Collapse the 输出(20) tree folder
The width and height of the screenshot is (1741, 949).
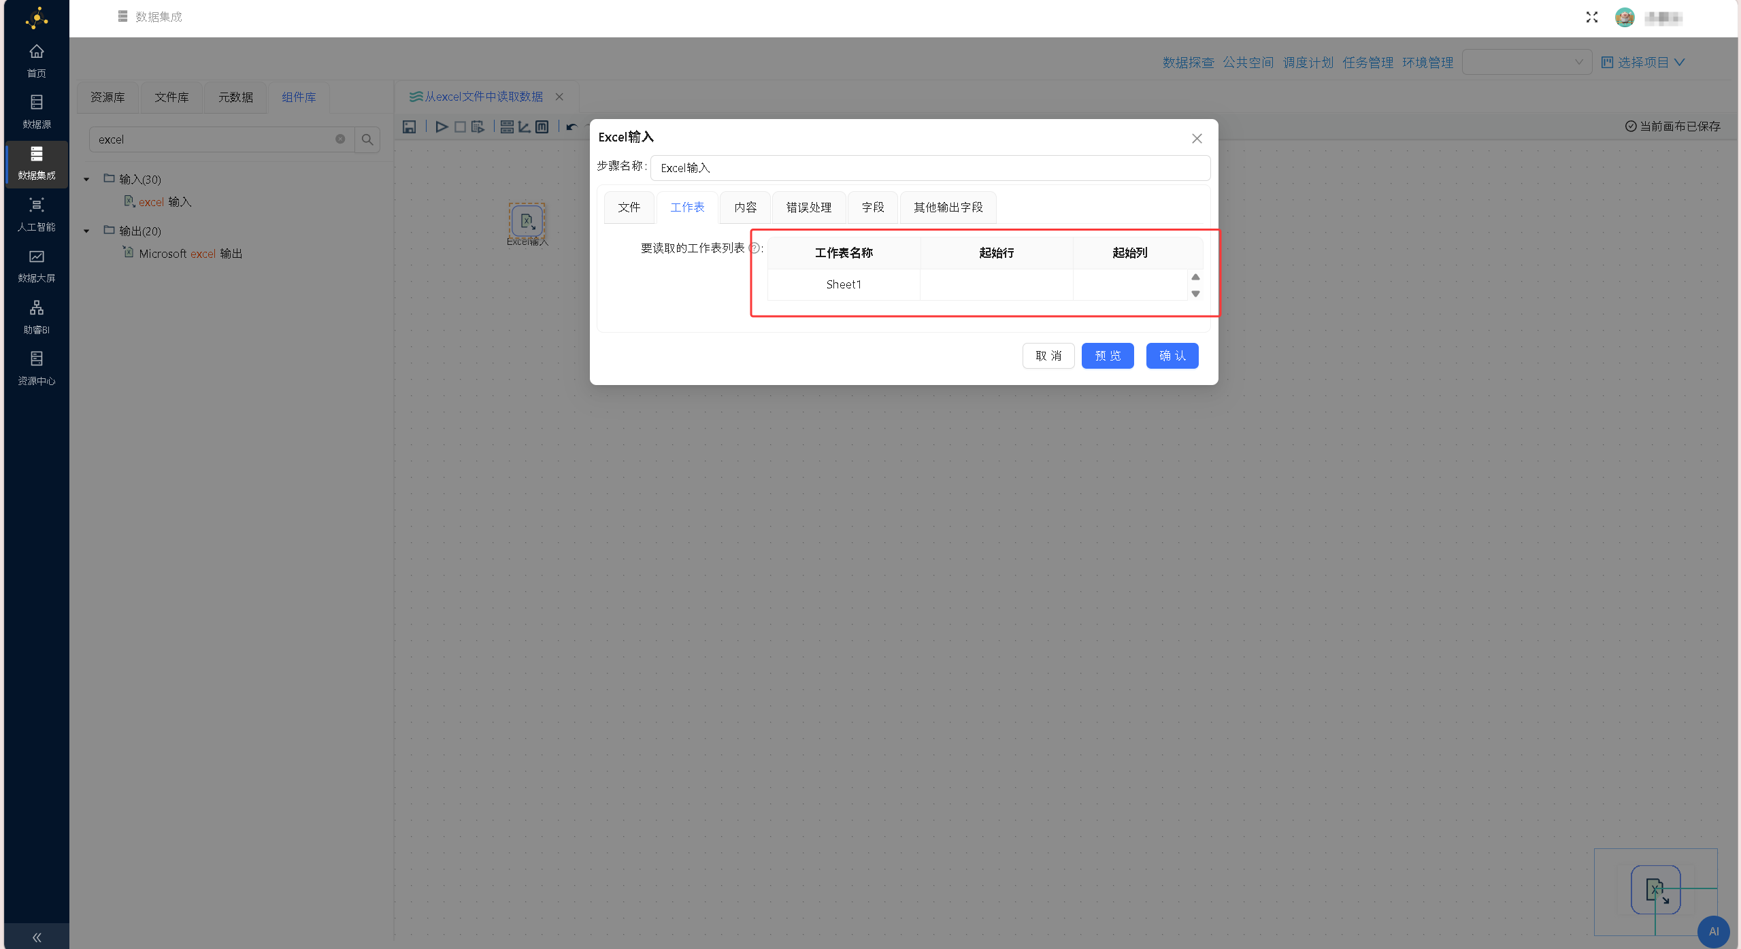[x=86, y=231]
